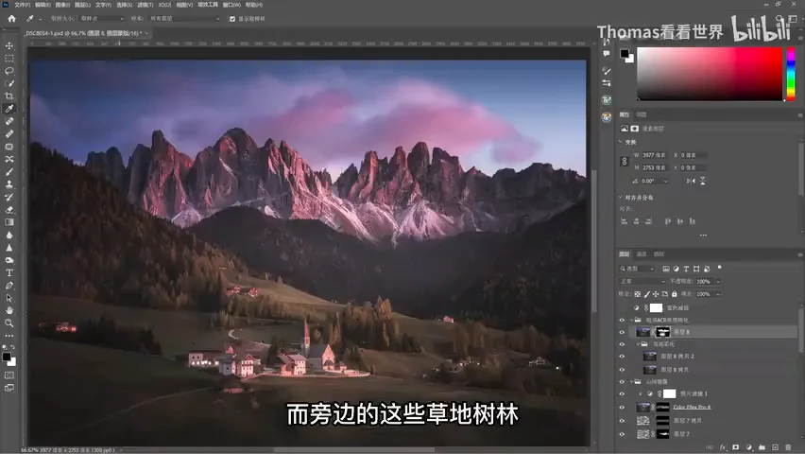Open the Brushes panel dock icon

[607, 70]
